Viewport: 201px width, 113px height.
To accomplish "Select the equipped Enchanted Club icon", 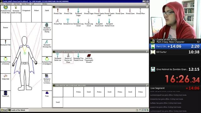I will coord(6,42).
